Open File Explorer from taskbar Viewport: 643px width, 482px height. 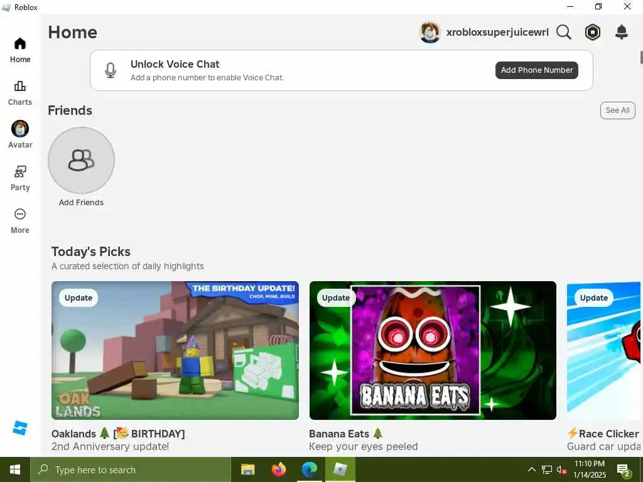pos(247,469)
